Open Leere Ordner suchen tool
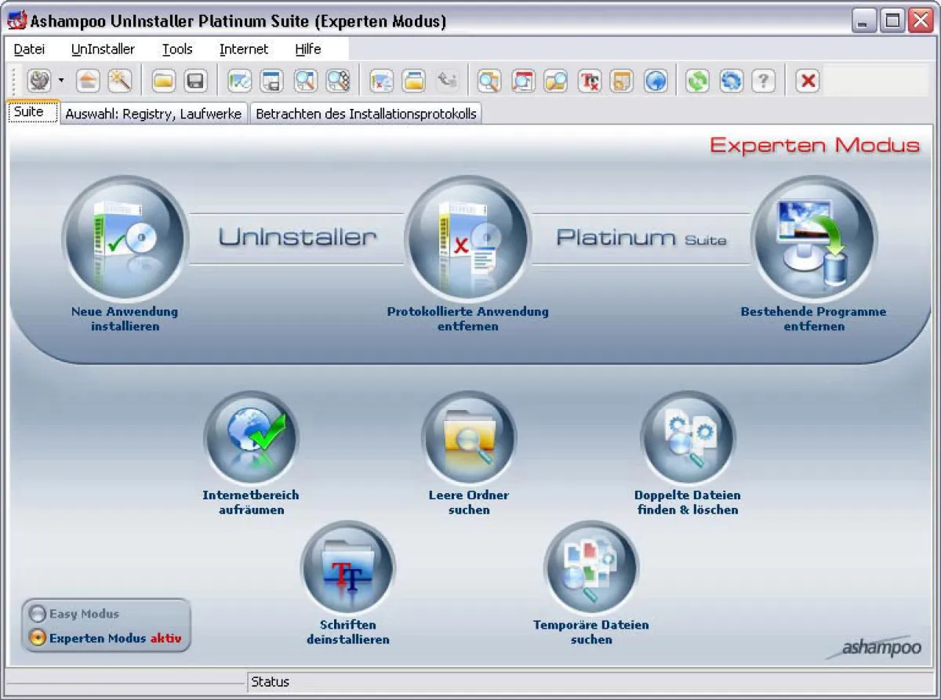The height and width of the screenshot is (700, 941). pyautogui.click(x=469, y=438)
